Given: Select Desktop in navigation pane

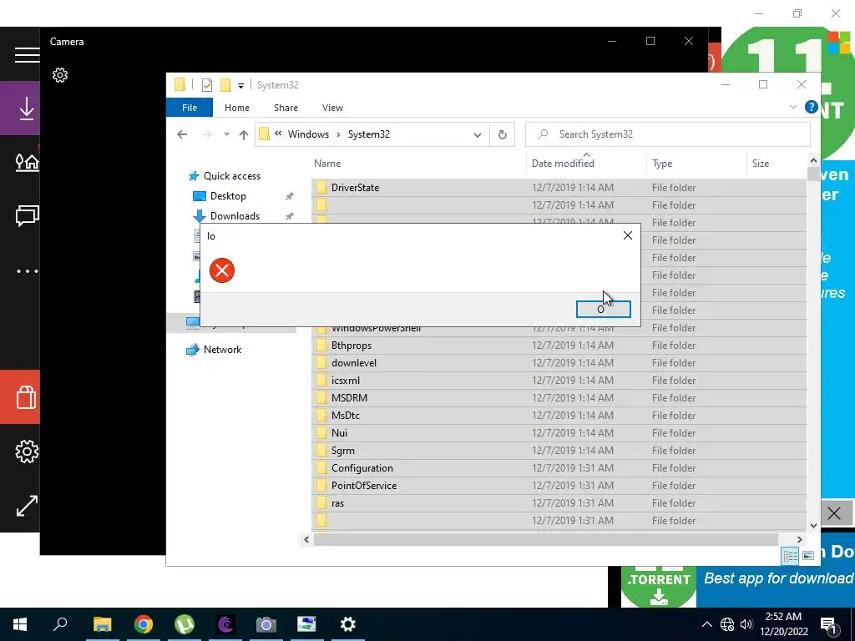Looking at the screenshot, I should [228, 196].
